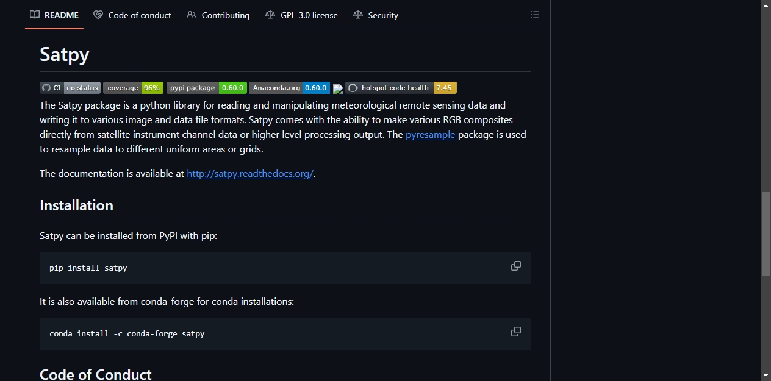Open the CI no status badge

pos(70,88)
